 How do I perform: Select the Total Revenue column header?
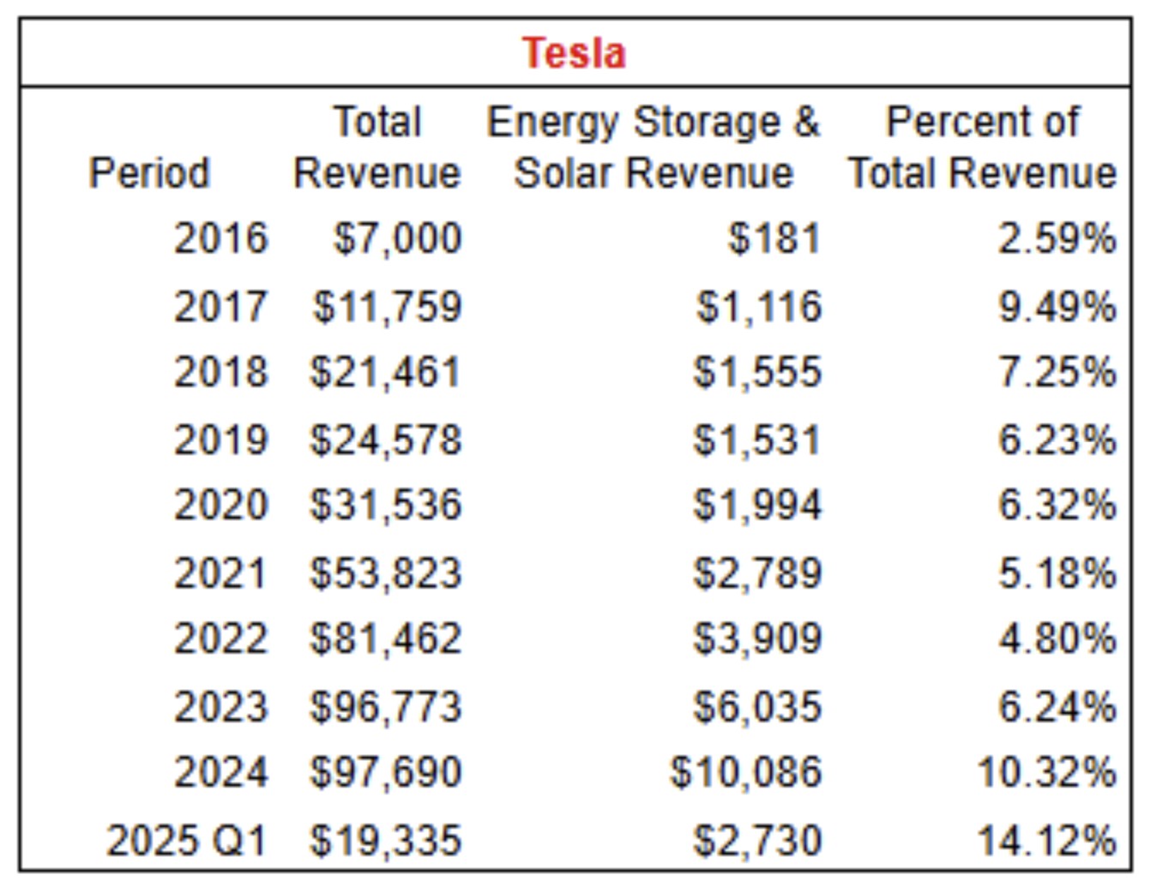[x=377, y=147]
